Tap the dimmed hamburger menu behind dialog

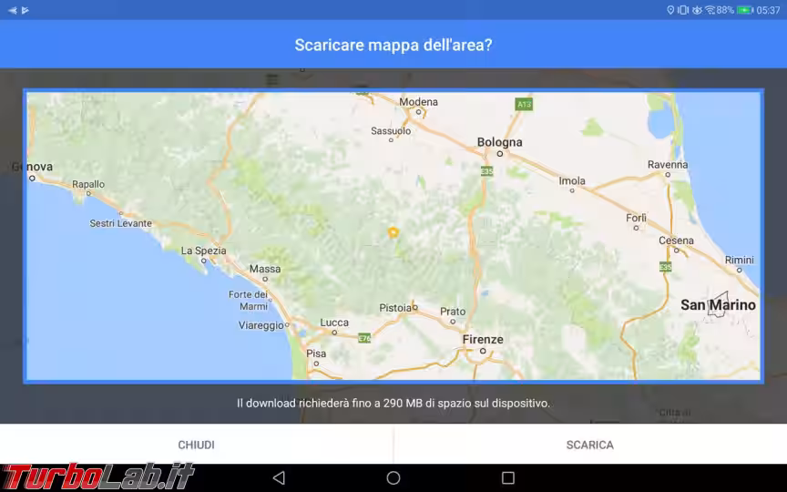272,79
